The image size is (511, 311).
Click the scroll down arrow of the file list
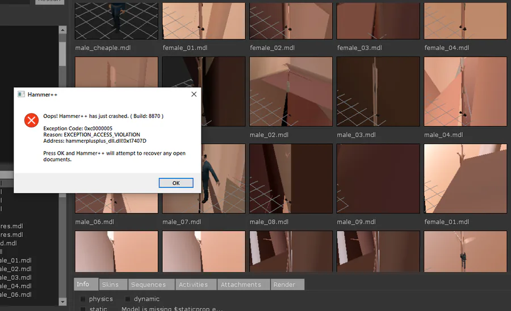pyautogui.click(x=62, y=302)
